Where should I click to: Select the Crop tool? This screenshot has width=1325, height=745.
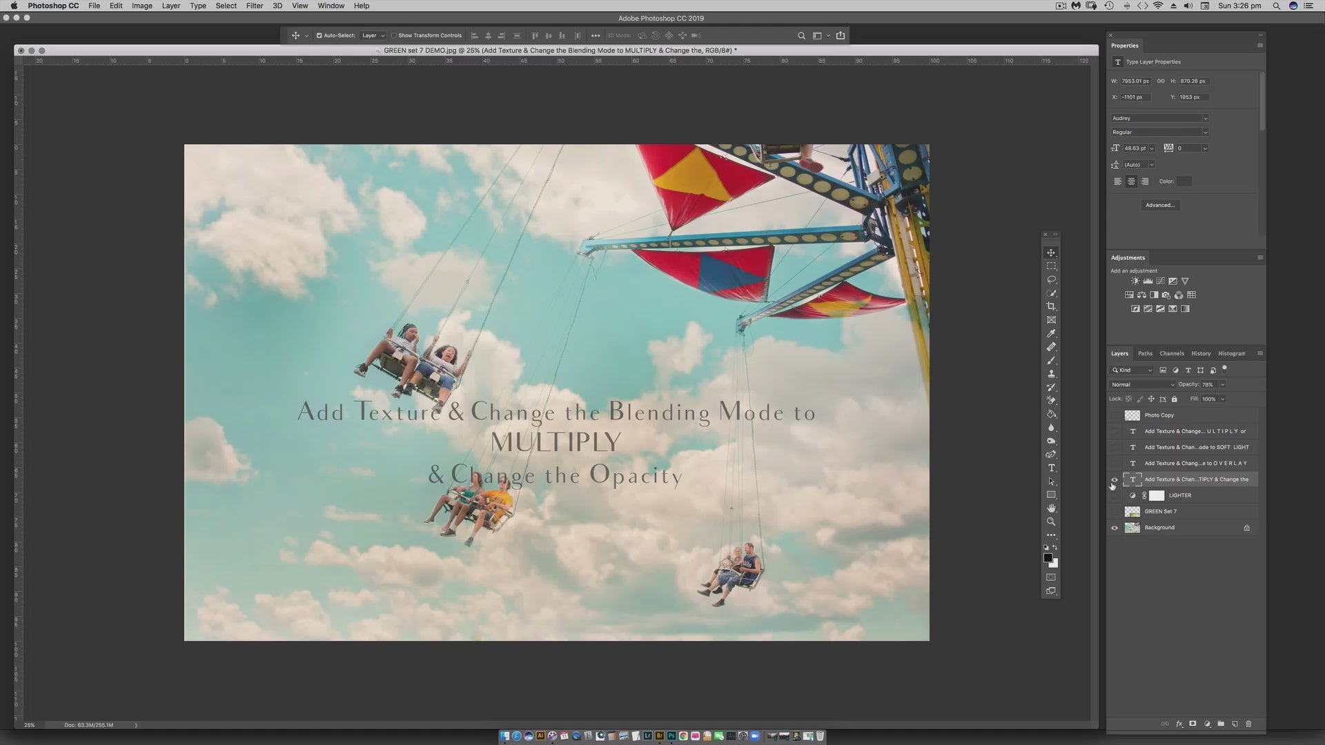click(1051, 306)
